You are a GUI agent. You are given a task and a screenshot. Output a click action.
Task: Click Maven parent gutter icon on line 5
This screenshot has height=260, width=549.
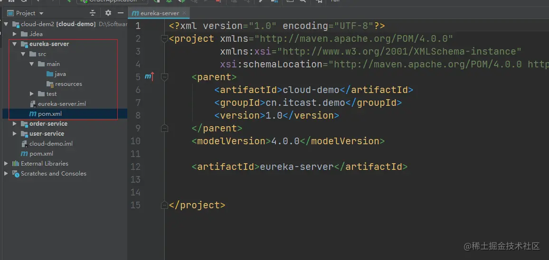[150, 77]
